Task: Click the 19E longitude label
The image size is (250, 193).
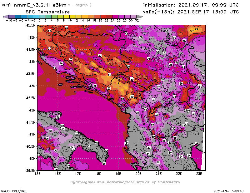Action: [x=118, y=174]
